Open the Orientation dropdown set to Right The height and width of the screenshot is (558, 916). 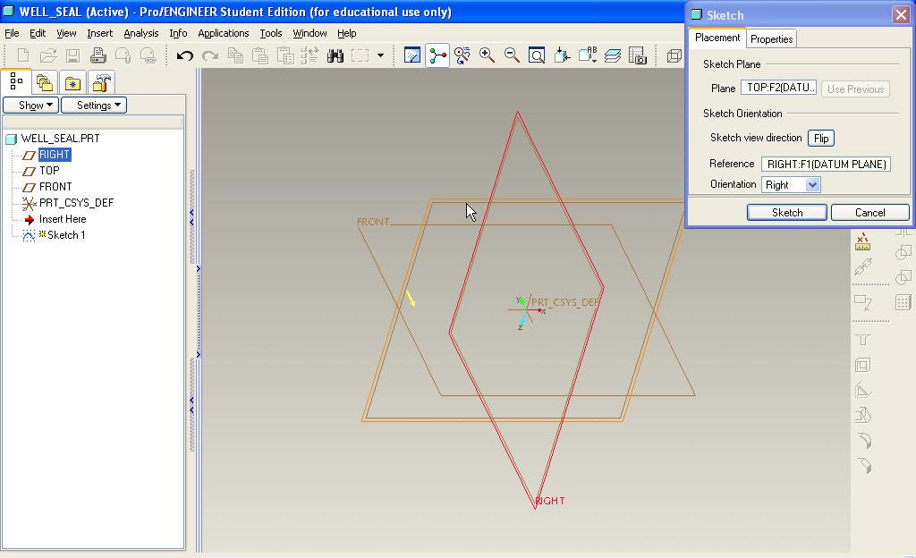point(791,185)
